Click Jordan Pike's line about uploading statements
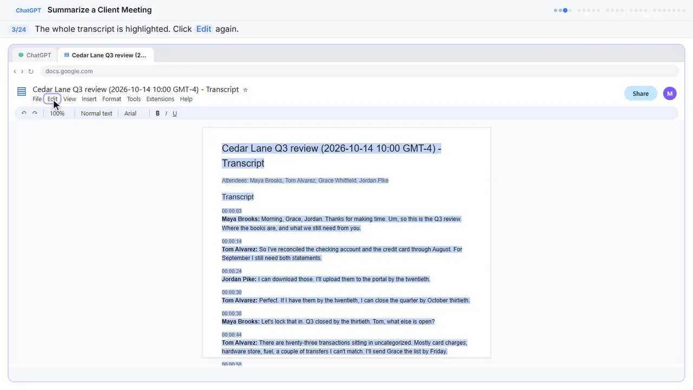 pos(326,279)
